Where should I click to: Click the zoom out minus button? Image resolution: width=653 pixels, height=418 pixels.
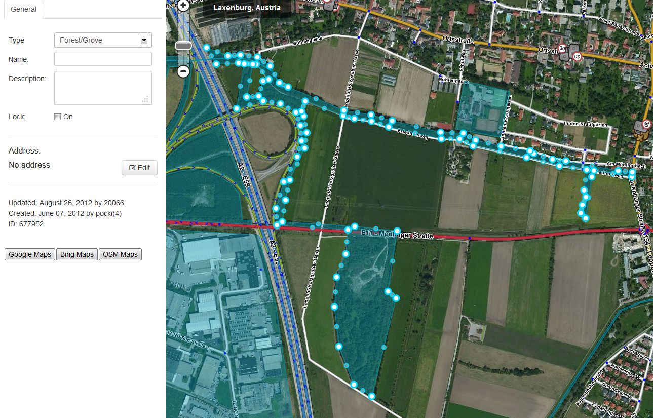click(183, 71)
